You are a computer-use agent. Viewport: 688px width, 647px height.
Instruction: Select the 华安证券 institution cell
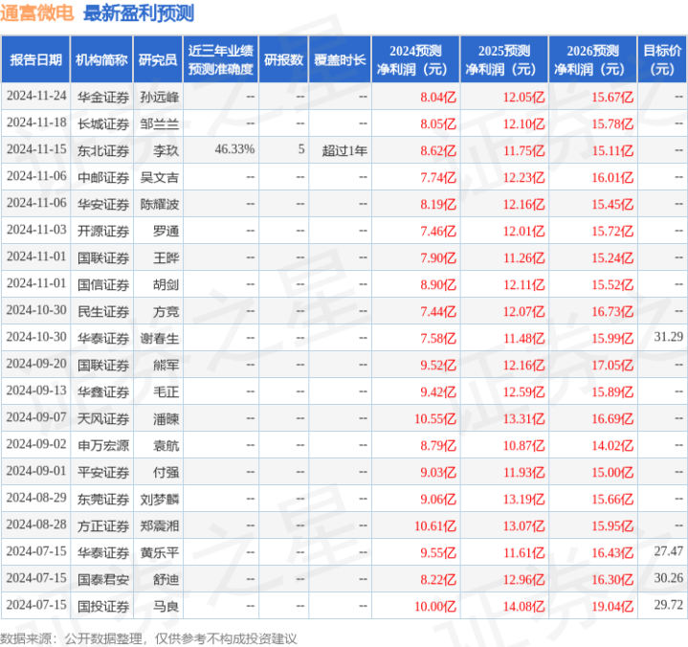point(103,204)
